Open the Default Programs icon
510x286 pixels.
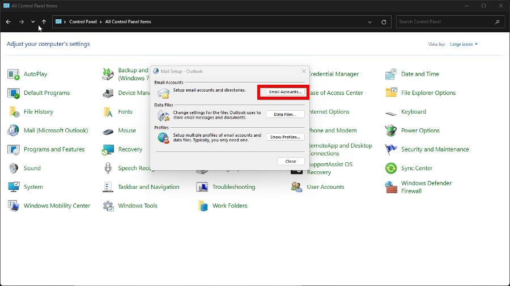click(14, 93)
